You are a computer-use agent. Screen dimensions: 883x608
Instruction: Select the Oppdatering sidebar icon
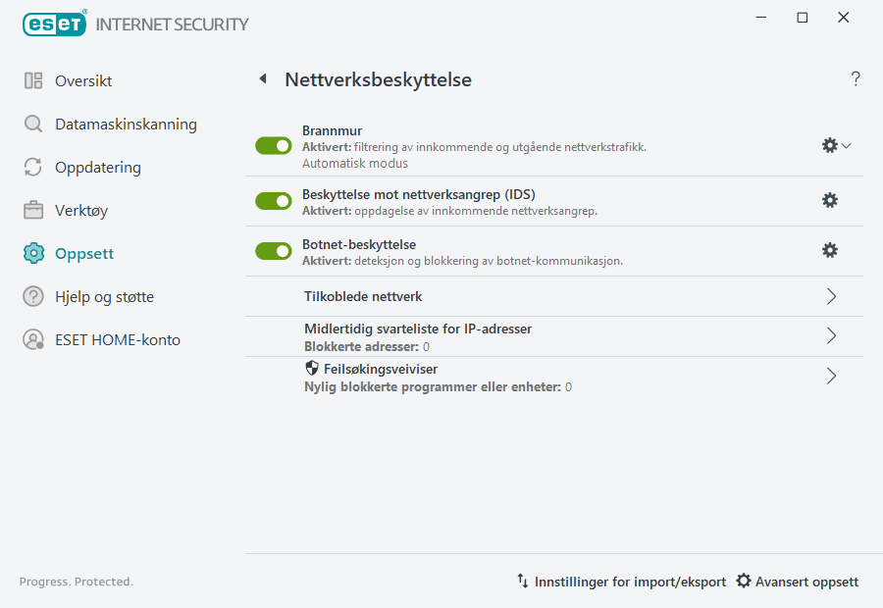point(32,167)
